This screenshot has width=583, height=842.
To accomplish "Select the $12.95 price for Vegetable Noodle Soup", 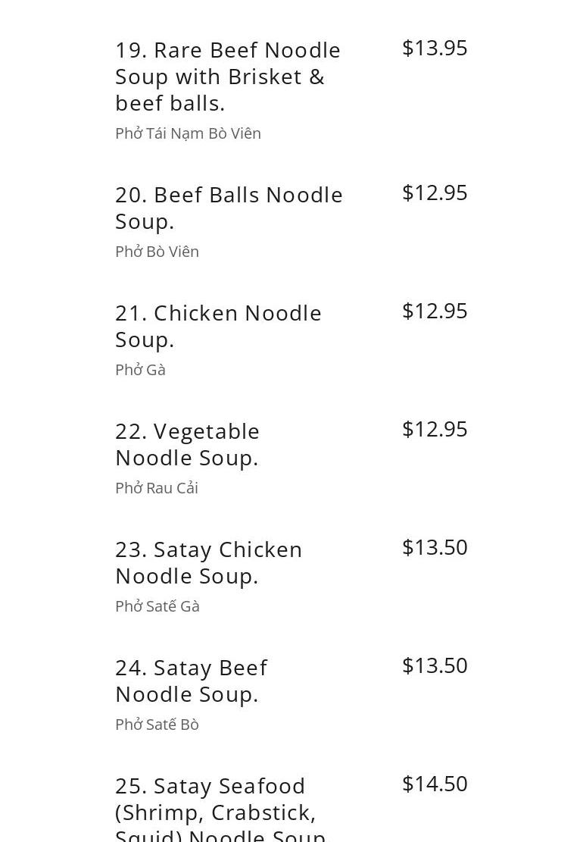I will [x=435, y=429].
